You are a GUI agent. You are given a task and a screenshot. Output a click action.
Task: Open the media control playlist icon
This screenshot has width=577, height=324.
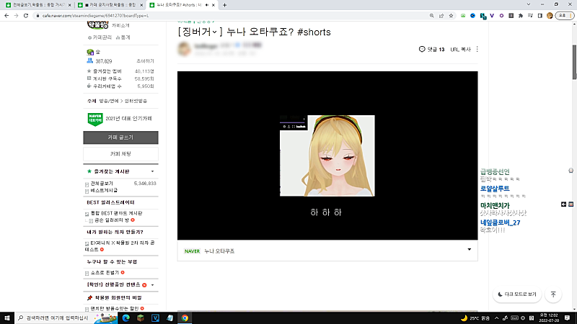[x=530, y=16]
